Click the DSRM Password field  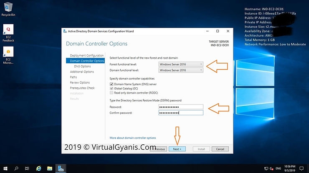click(x=181, y=107)
